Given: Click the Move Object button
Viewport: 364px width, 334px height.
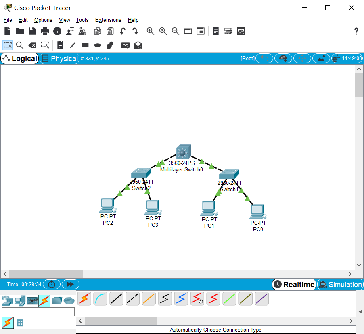Looking at the screenshot, I should [x=302, y=58].
